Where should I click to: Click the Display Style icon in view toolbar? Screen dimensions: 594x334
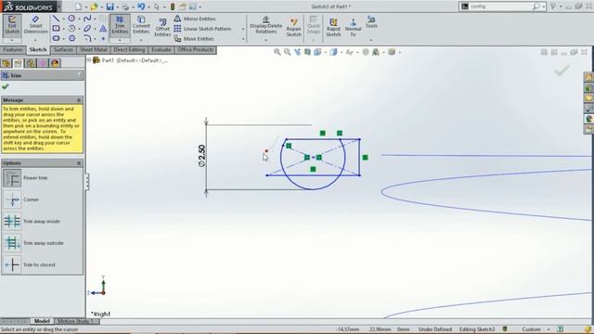coord(334,52)
